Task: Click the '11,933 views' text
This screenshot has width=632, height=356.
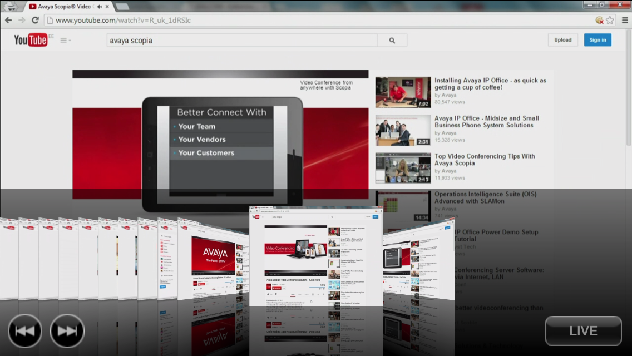Action: click(x=450, y=178)
